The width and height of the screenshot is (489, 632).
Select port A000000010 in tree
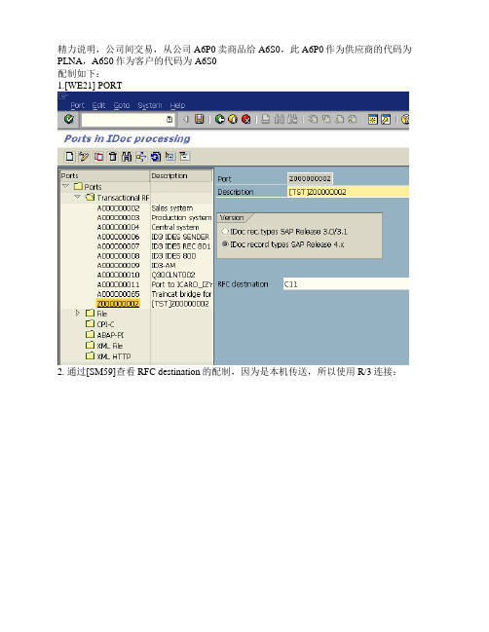click(x=118, y=275)
